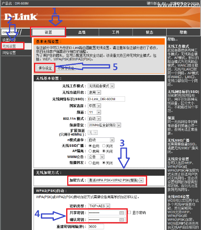Viewport: 201px width, 230px height.
Task: Select 启用 for 组播转发
Action: [x=90, y=163]
